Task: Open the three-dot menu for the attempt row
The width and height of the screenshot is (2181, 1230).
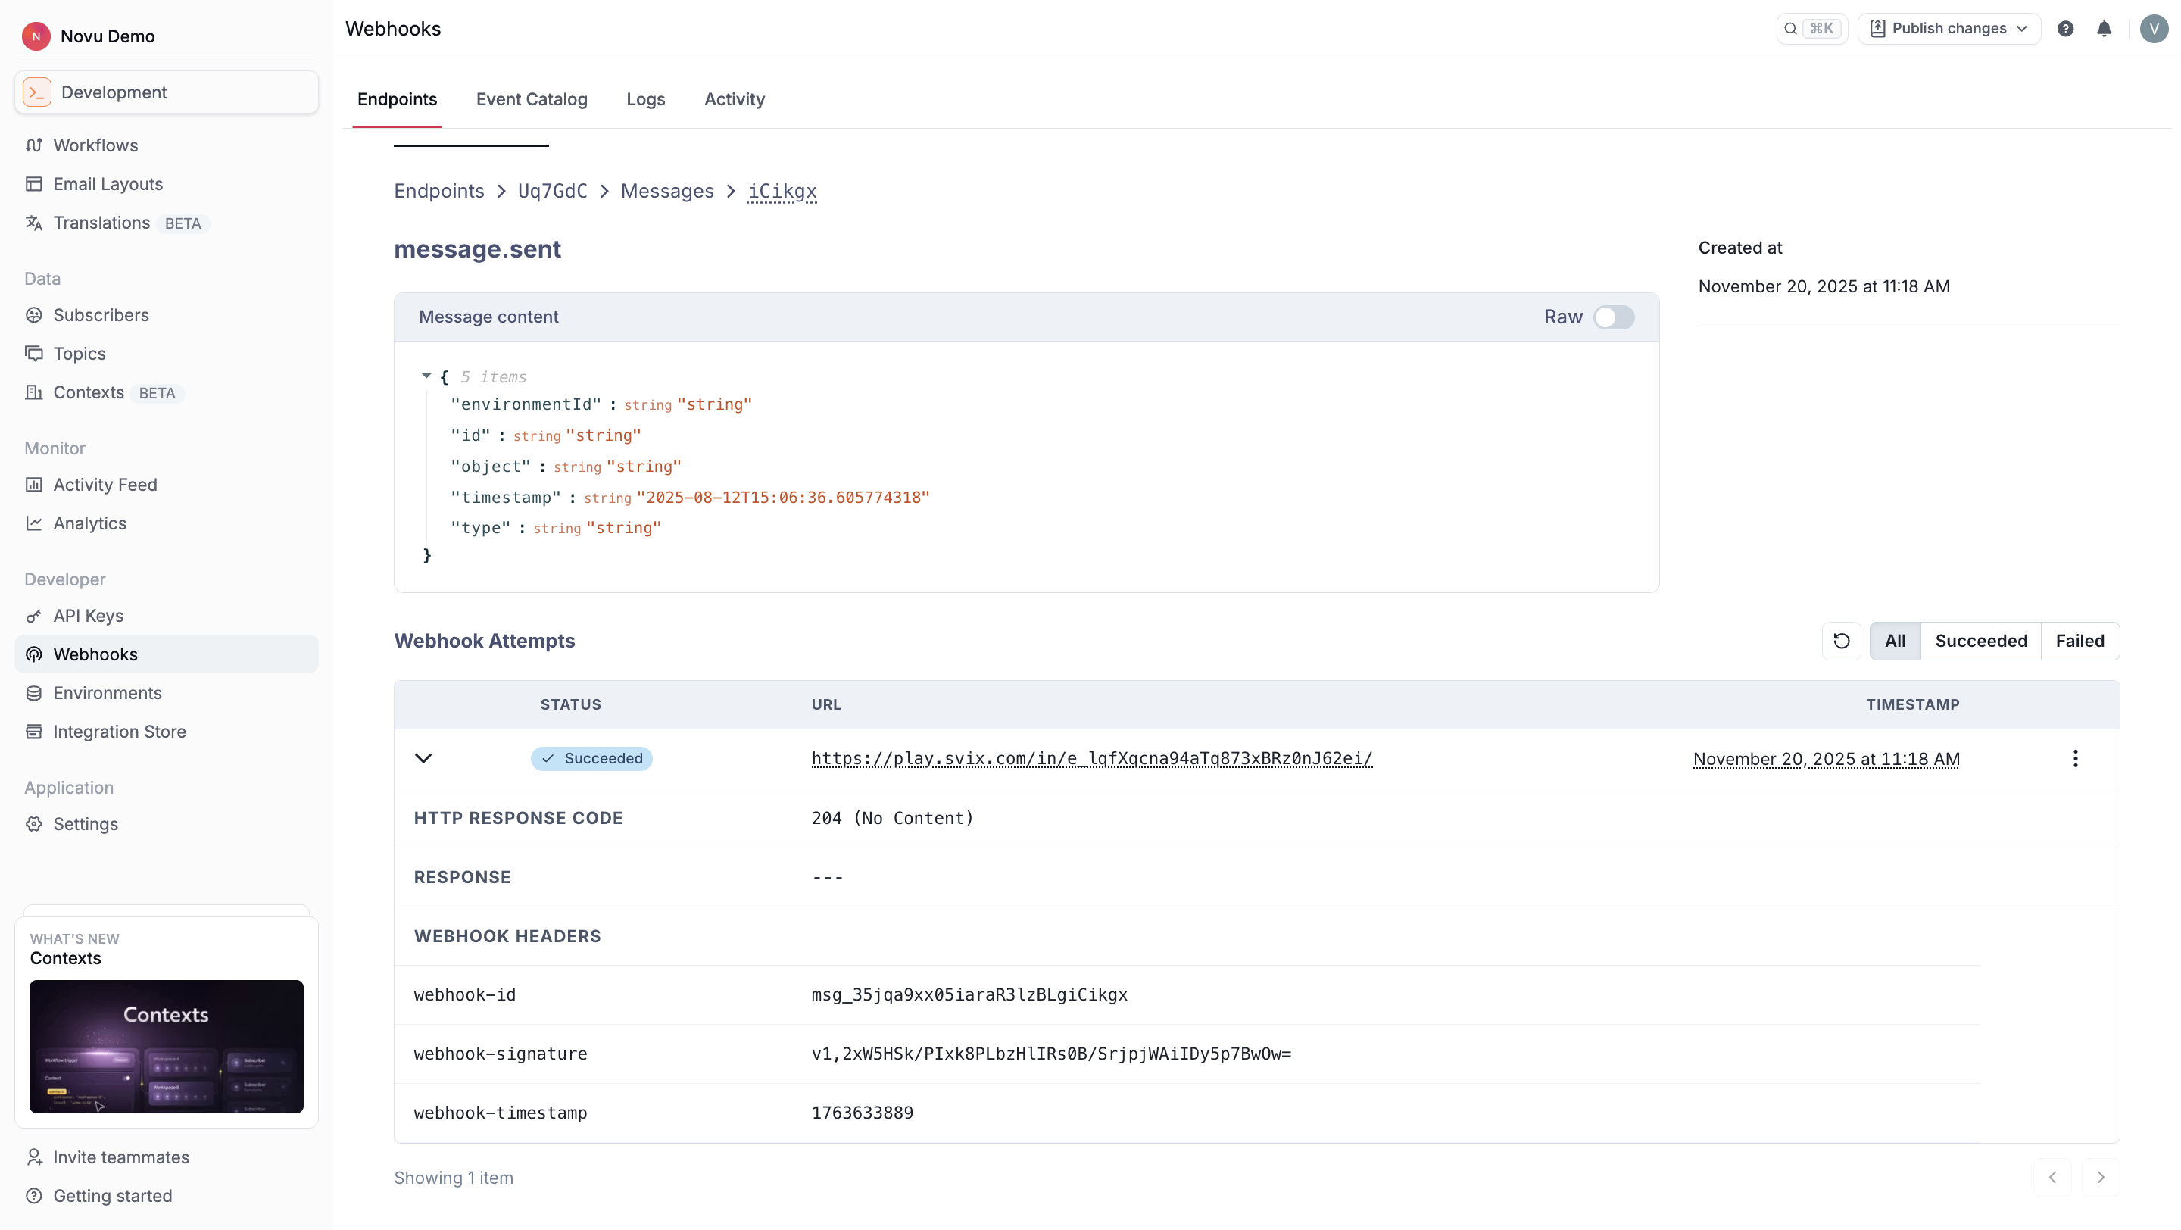Action: click(x=2074, y=758)
